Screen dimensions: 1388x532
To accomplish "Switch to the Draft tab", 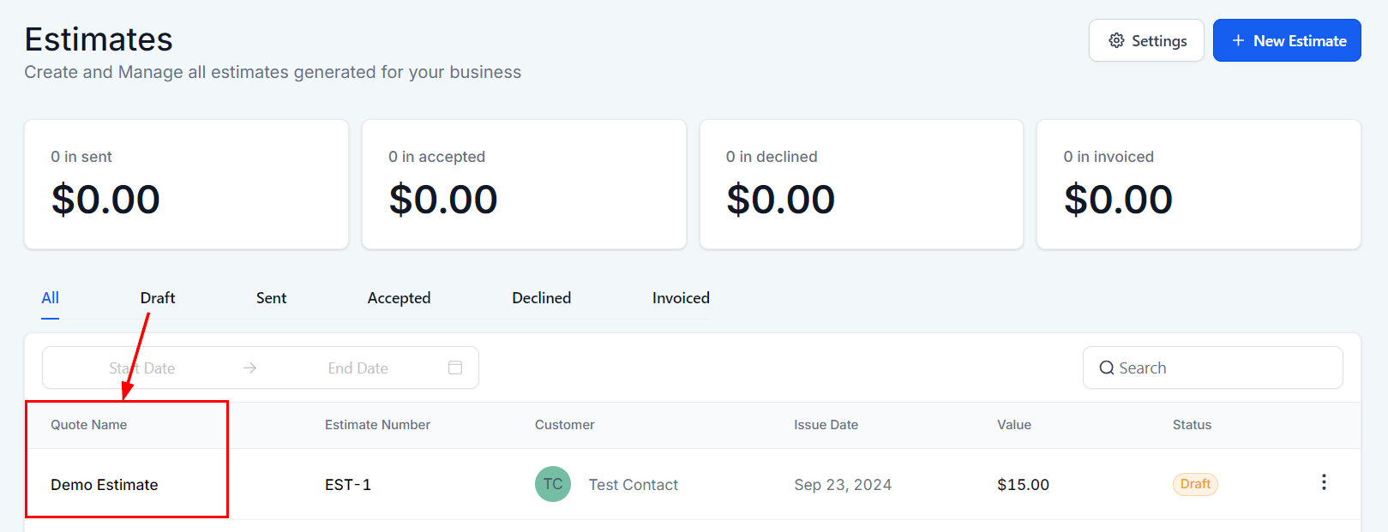I will [158, 298].
